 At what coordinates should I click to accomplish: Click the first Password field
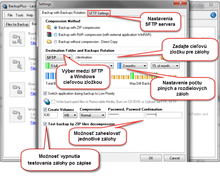tap(126, 115)
